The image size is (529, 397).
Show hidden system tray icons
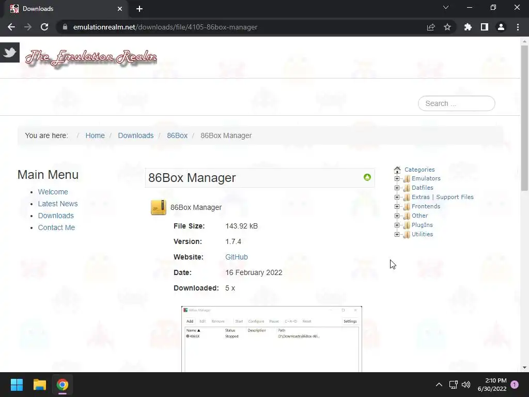click(439, 385)
